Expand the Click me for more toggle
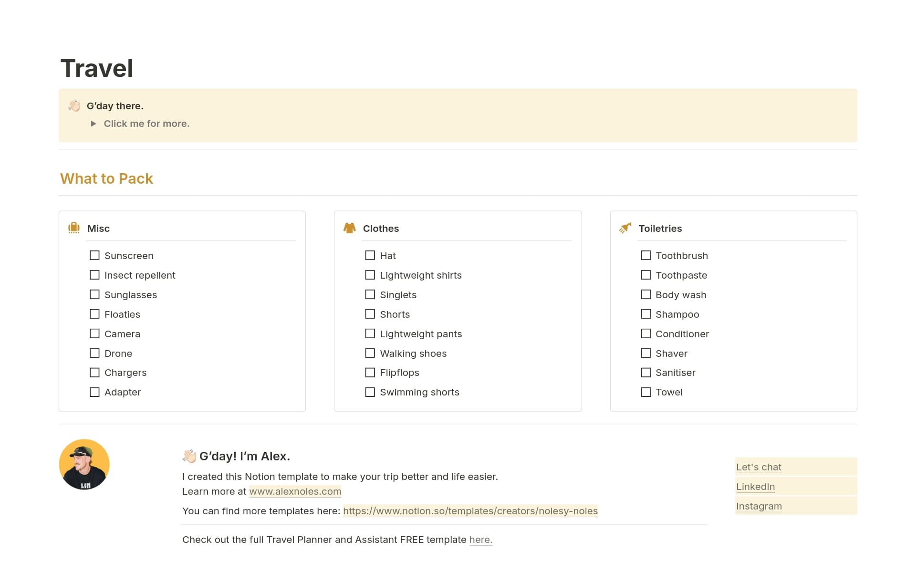Viewport: 916px width, 572px height. click(x=94, y=124)
